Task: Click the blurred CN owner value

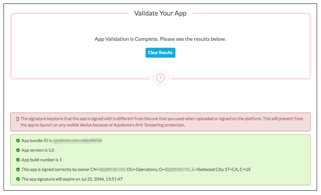Action: coord(112,170)
